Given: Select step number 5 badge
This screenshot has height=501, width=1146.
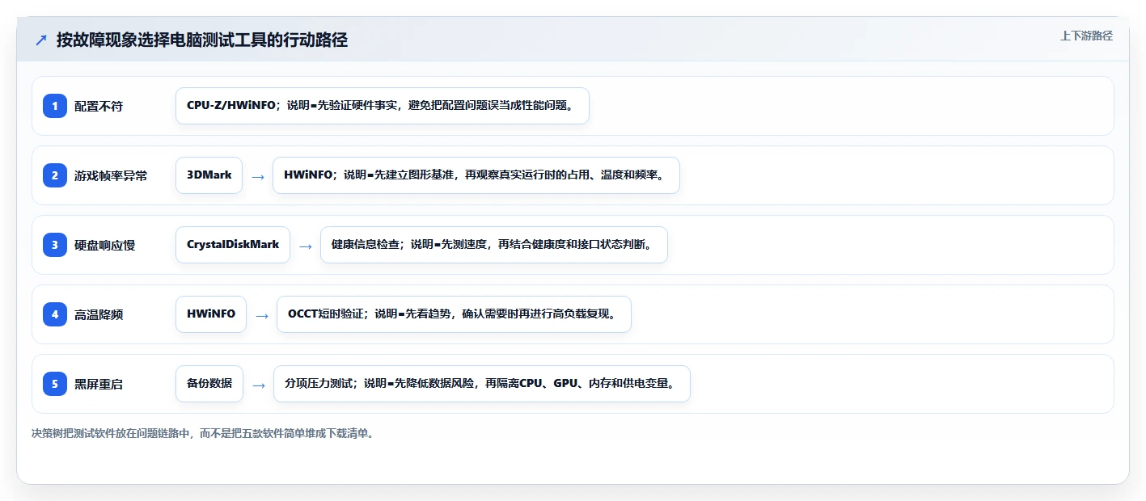Looking at the screenshot, I should [x=55, y=384].
